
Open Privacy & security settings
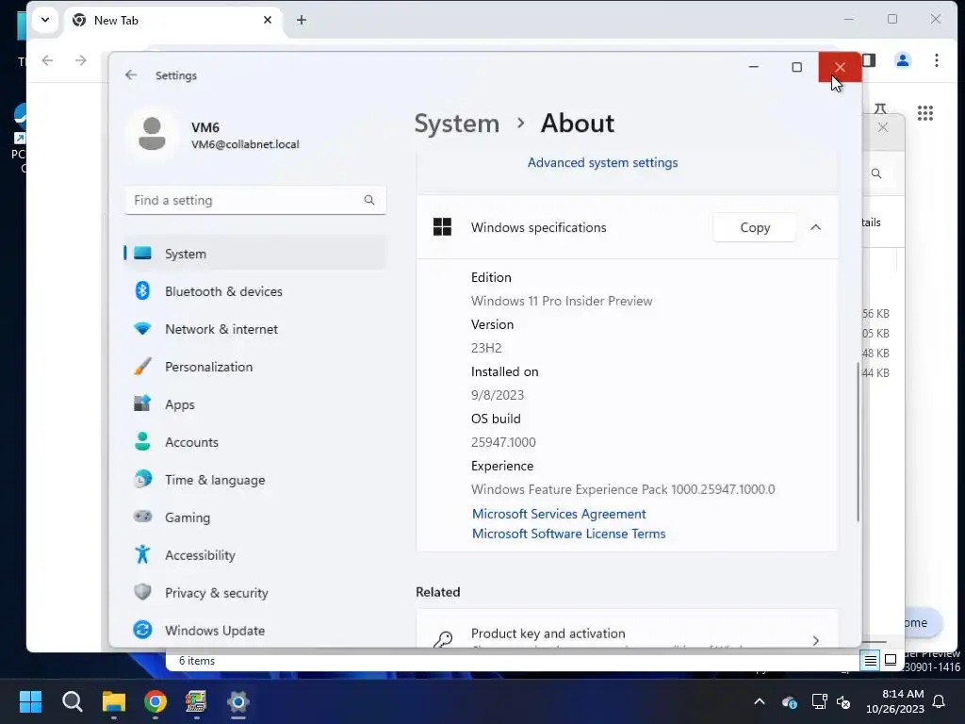pyautogui.click(x=254, y=592)
